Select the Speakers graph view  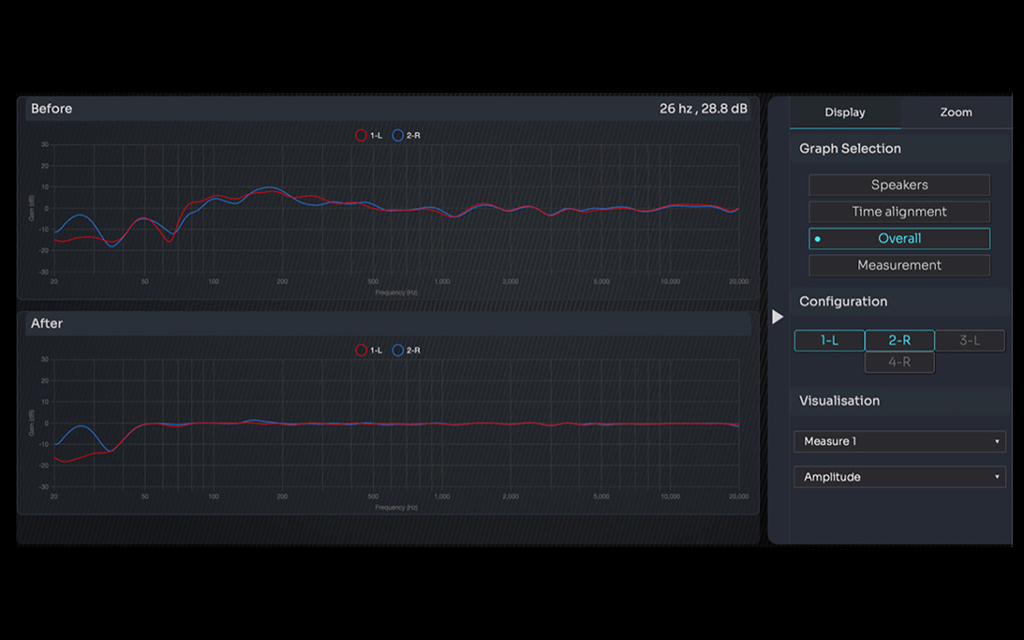[x=898, y=185]
